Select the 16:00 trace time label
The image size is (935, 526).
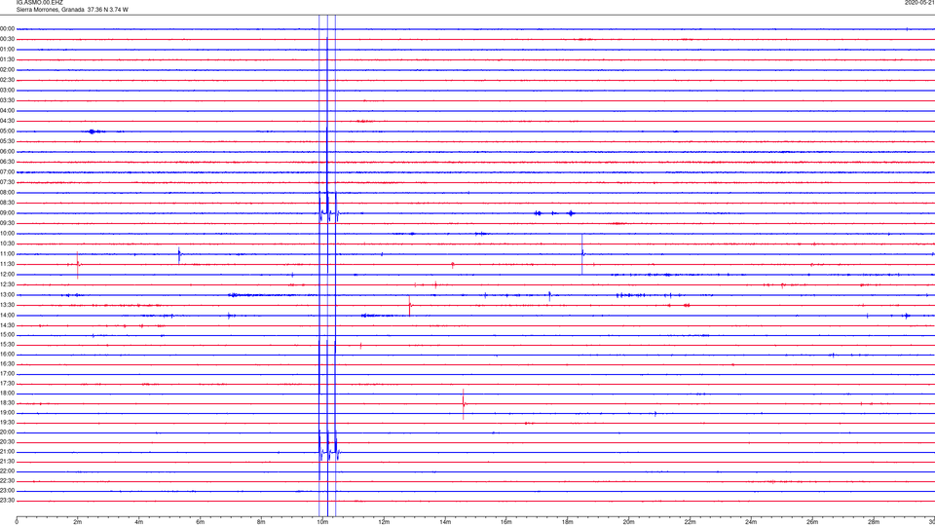(7, 355)
